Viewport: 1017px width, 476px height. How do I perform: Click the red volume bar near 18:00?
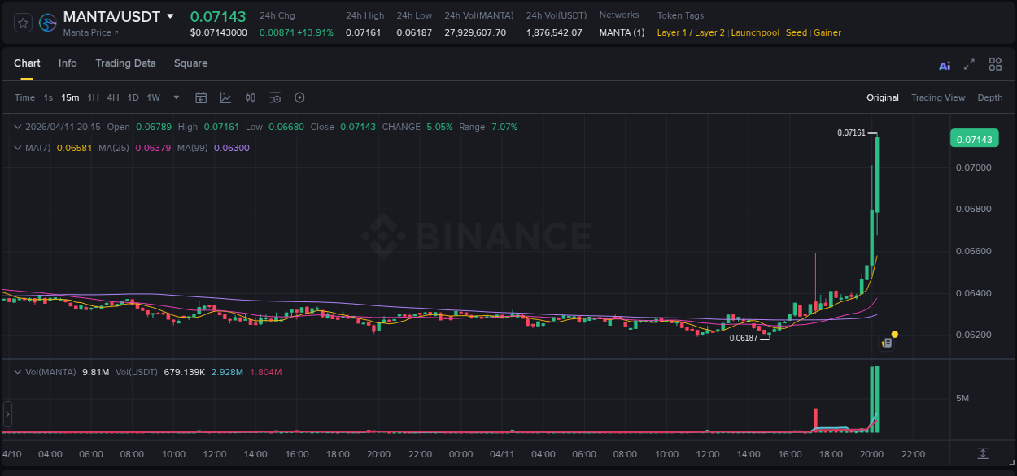pyautogui.click(x=815, y=420)
